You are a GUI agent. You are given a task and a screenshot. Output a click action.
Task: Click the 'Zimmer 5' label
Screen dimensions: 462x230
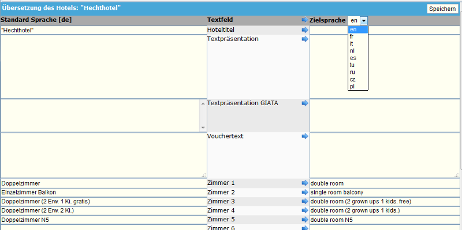[221, 220]
